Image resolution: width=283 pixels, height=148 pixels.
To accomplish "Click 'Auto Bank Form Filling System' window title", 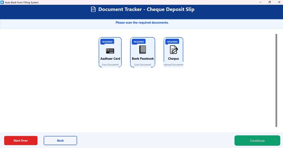I will tap(22, 2).
